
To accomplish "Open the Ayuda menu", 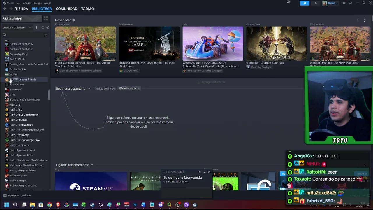I will pos(47,3).
